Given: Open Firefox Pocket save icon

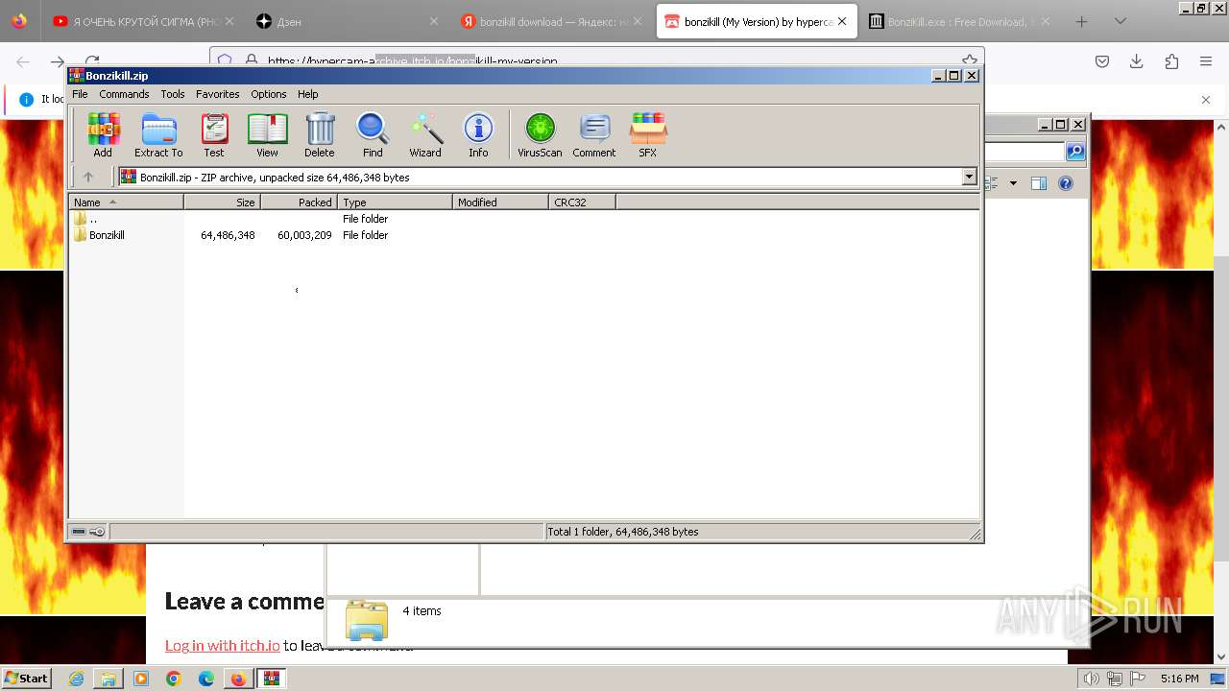Looking at the screenshot, I should click(1102, 61).
